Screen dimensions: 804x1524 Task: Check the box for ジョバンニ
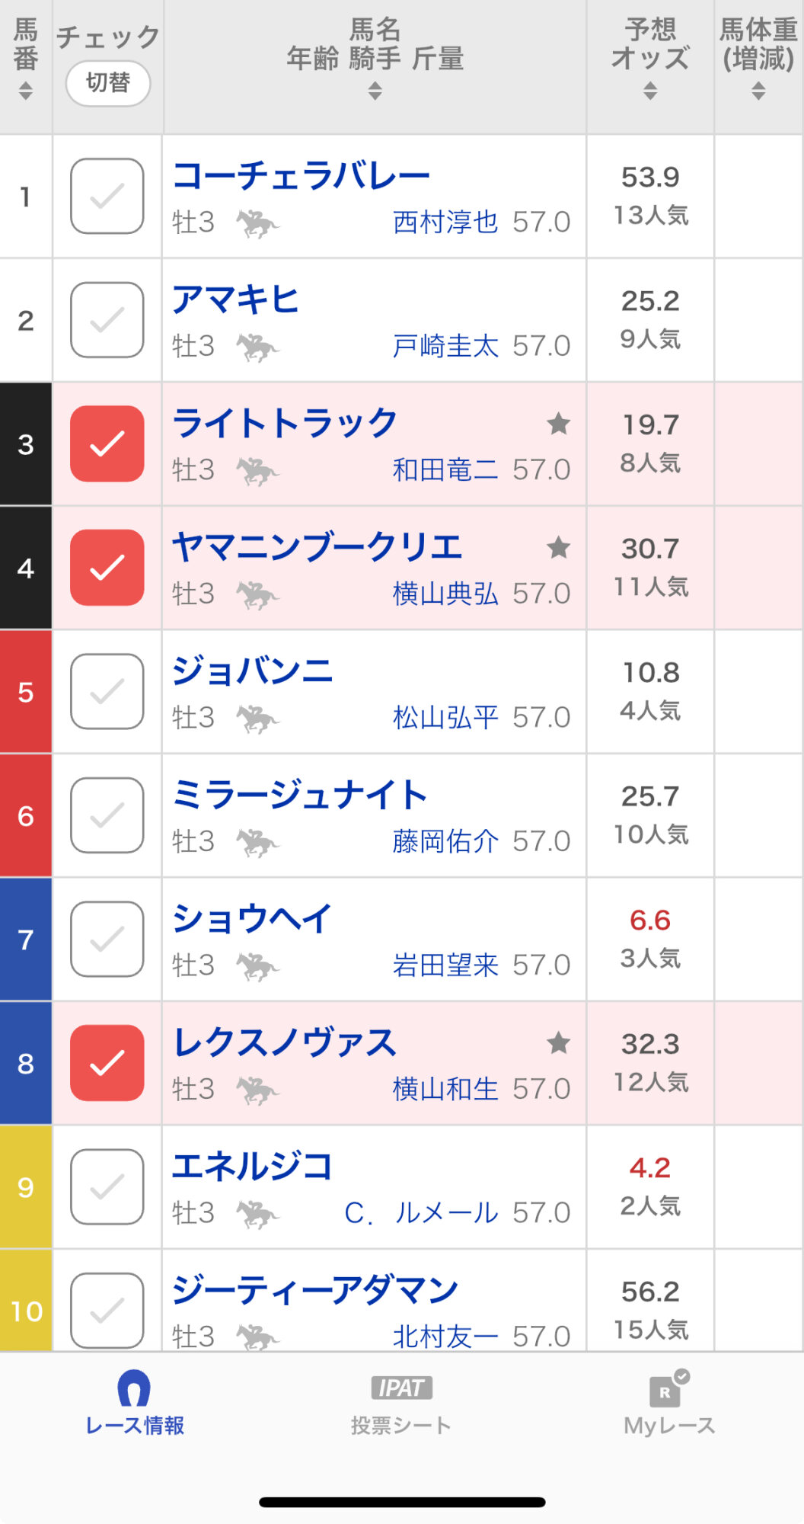(107, 691)
